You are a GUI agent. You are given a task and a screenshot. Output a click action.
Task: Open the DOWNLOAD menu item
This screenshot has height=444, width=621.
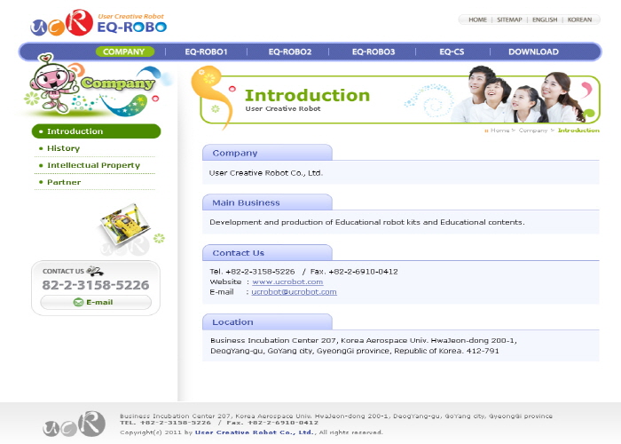click(533, 52)
